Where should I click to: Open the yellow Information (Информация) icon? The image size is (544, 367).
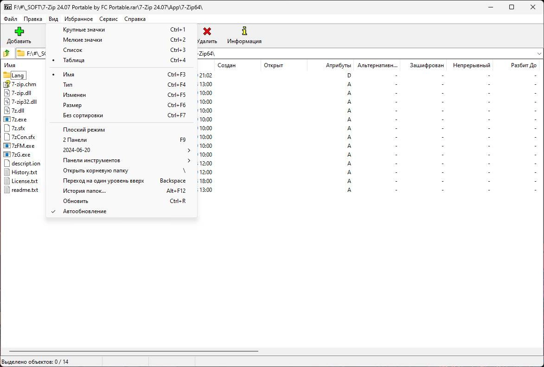[244, 31]
